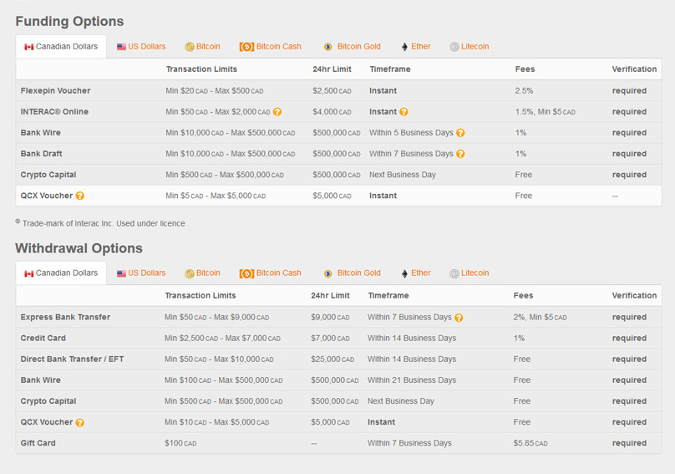Click the Litecoin coin icon in the Withdrawal Options tabs

coord(454,273)
